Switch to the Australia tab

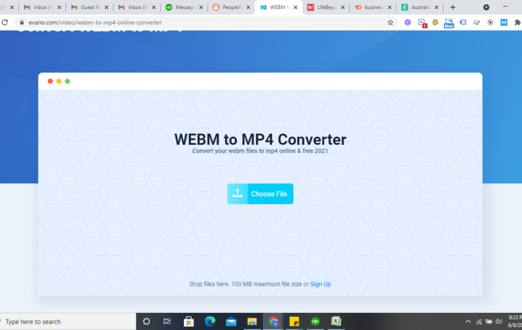(420, 7)
